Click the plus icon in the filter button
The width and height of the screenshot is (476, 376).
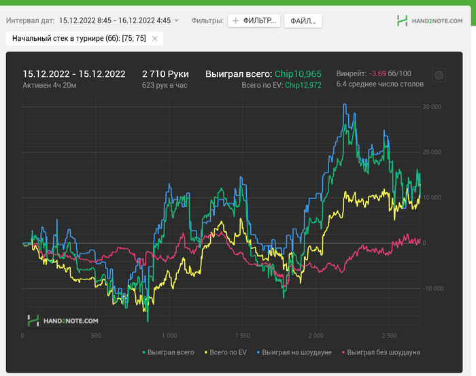tap(235, 20)
